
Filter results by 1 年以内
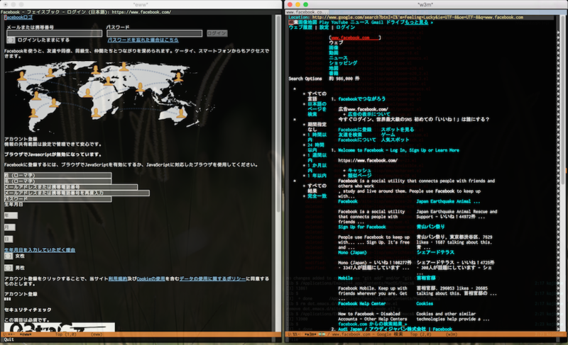point(317,176)
